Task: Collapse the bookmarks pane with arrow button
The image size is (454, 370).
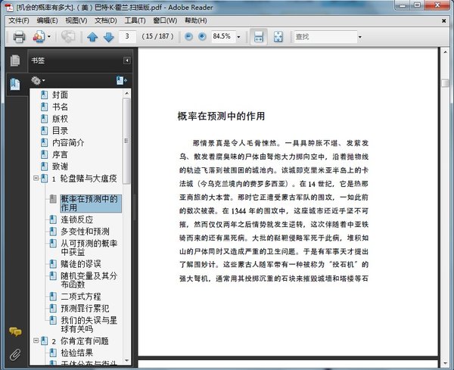Action: 126,61
